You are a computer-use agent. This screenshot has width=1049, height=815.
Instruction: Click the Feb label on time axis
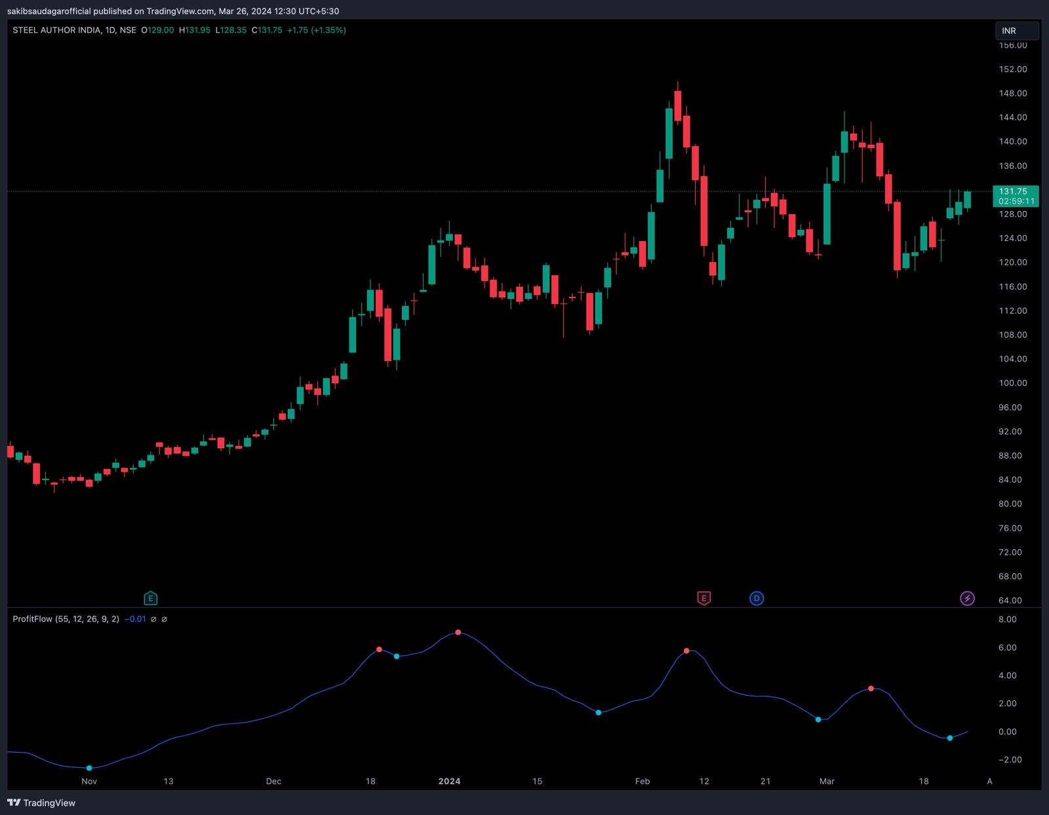tap(643, 781)
